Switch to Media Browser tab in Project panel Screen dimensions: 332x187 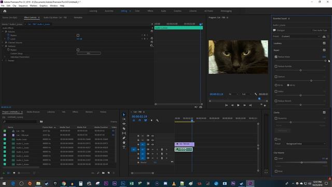pyautogui.click(x=33, y=112)
